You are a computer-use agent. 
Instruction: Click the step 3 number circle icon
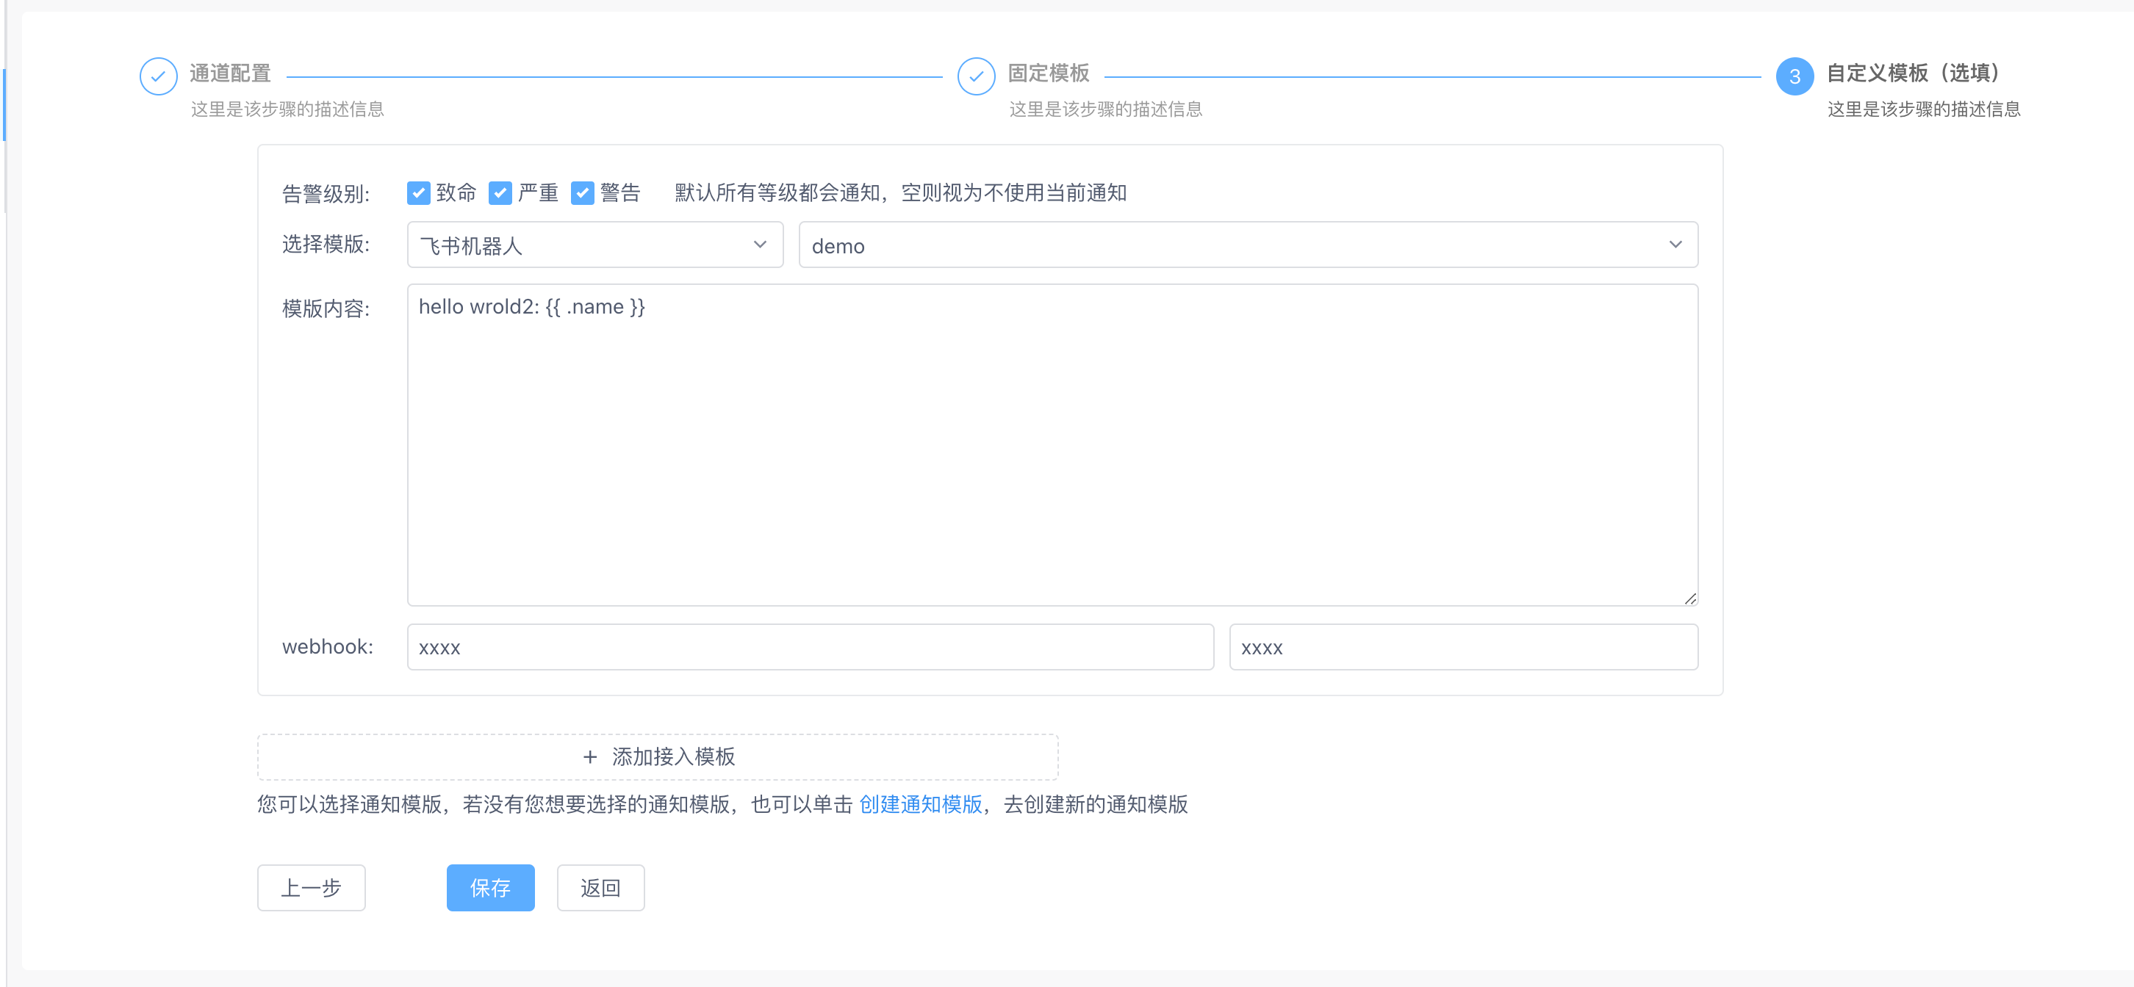click(1794, 76)
